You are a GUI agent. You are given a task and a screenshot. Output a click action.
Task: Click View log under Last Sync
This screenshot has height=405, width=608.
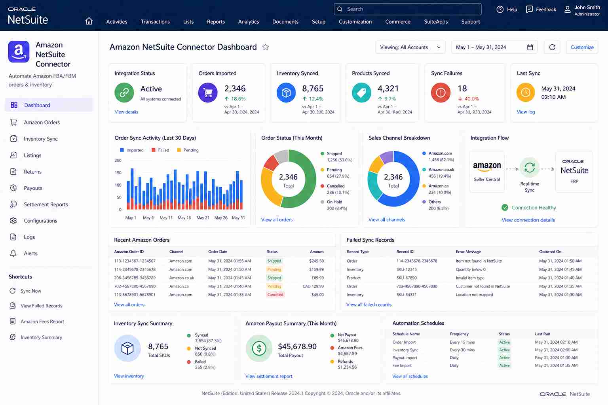tap(526, 112)
